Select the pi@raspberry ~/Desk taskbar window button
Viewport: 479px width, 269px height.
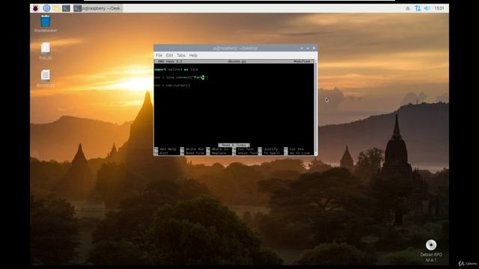(x=98, y=8)
